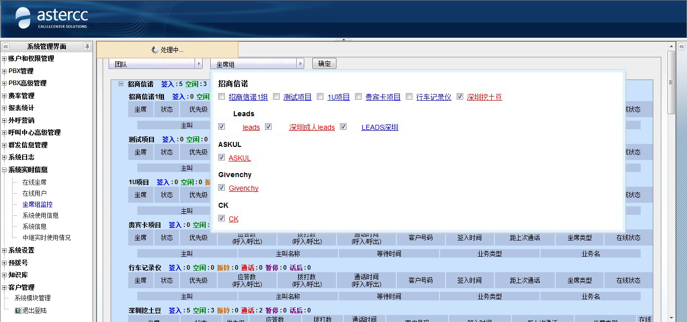Check the 招商信诺1组 checkbox
Image resolution: width=687 pixels, height=322 pixels.
click(222, 97)
